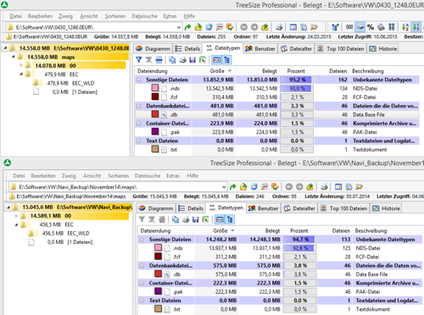Click the forward arrow in bottom window toolbar
424x315 pixels.
299,186
